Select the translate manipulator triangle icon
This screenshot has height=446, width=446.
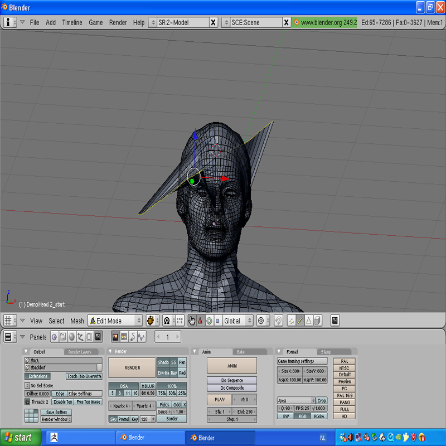pos(200,321)
